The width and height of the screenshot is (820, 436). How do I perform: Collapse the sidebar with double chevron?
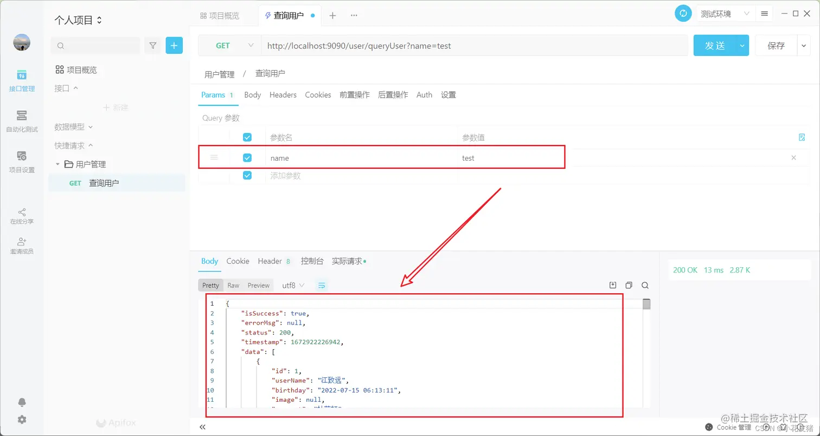pyautogui.click(x=202, y=427)
